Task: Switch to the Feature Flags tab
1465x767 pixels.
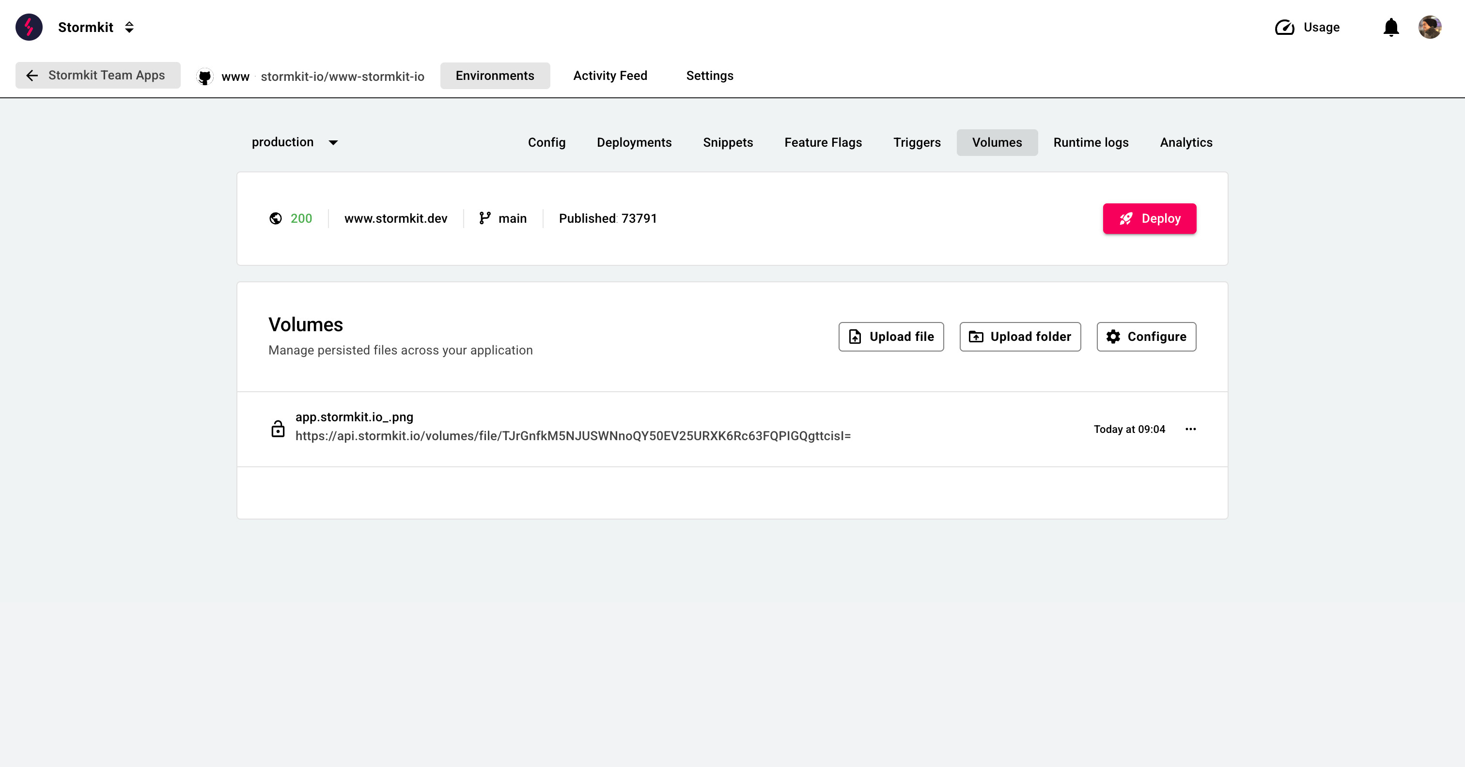Action: 823,142
